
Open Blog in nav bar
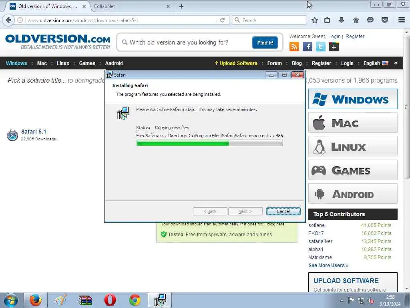(x=297, y=63)
